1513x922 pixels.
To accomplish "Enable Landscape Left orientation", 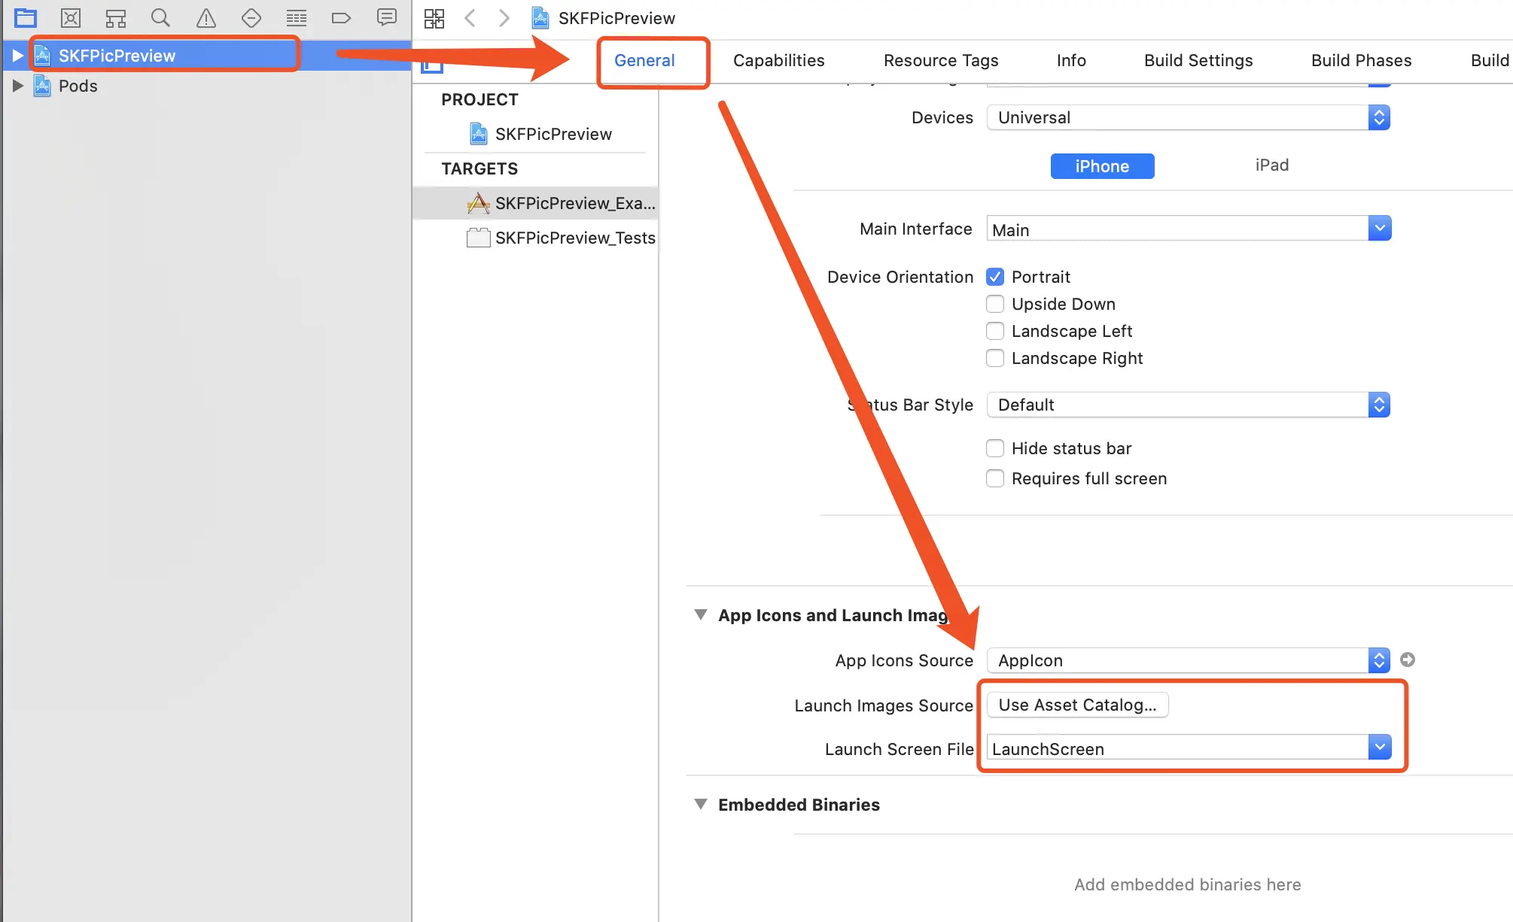I will (x=995, y=331).
